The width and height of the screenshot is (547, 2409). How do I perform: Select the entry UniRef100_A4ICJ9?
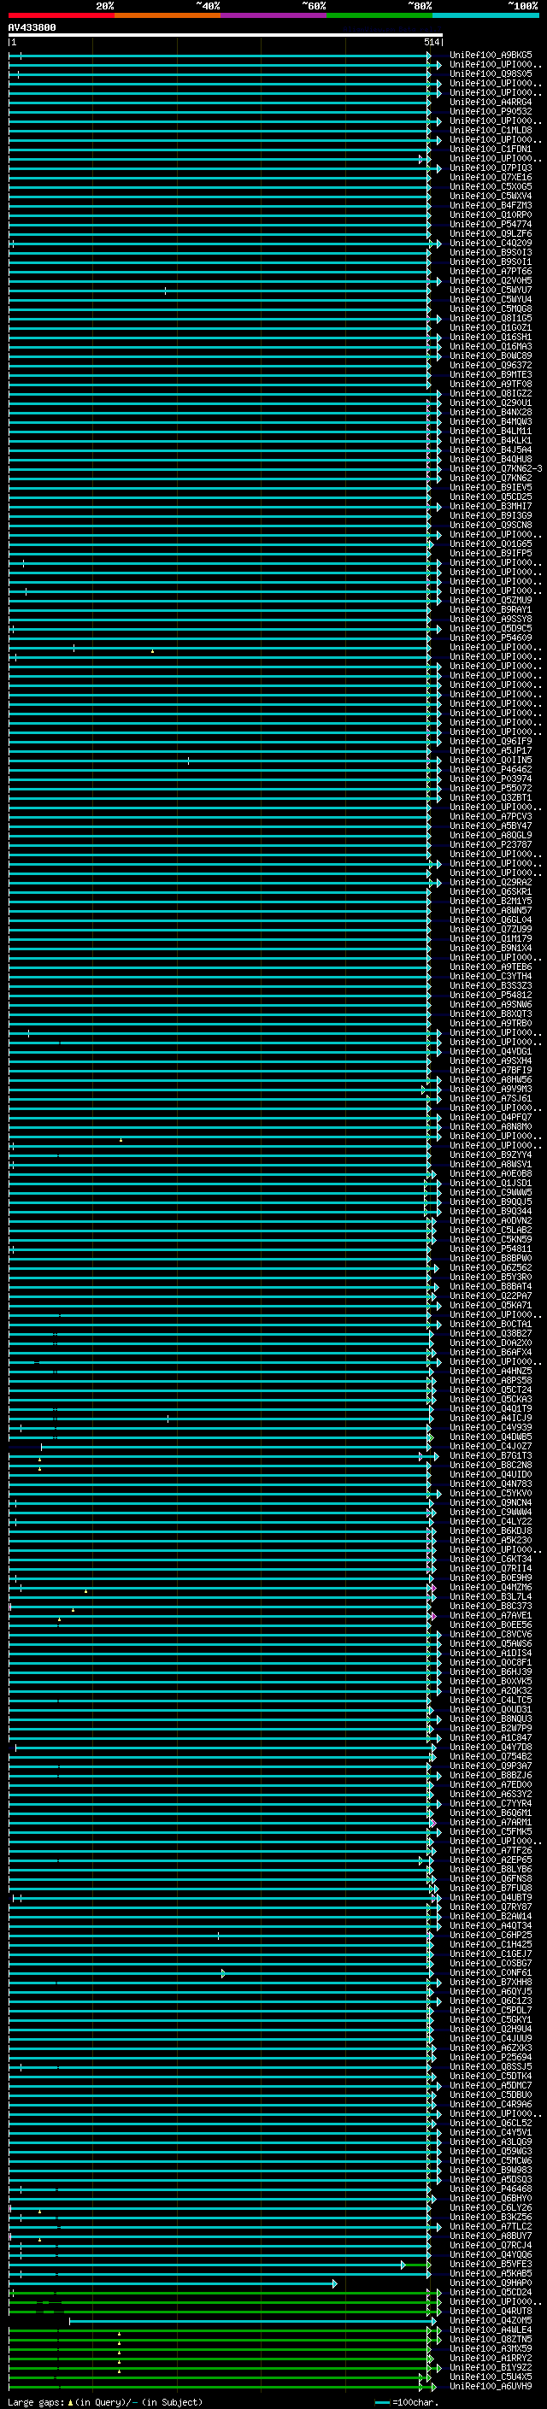click(491, 1418)
